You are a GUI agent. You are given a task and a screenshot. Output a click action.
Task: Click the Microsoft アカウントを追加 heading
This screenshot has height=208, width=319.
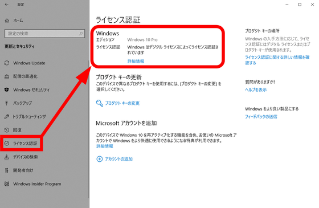[x=126, y=123]
